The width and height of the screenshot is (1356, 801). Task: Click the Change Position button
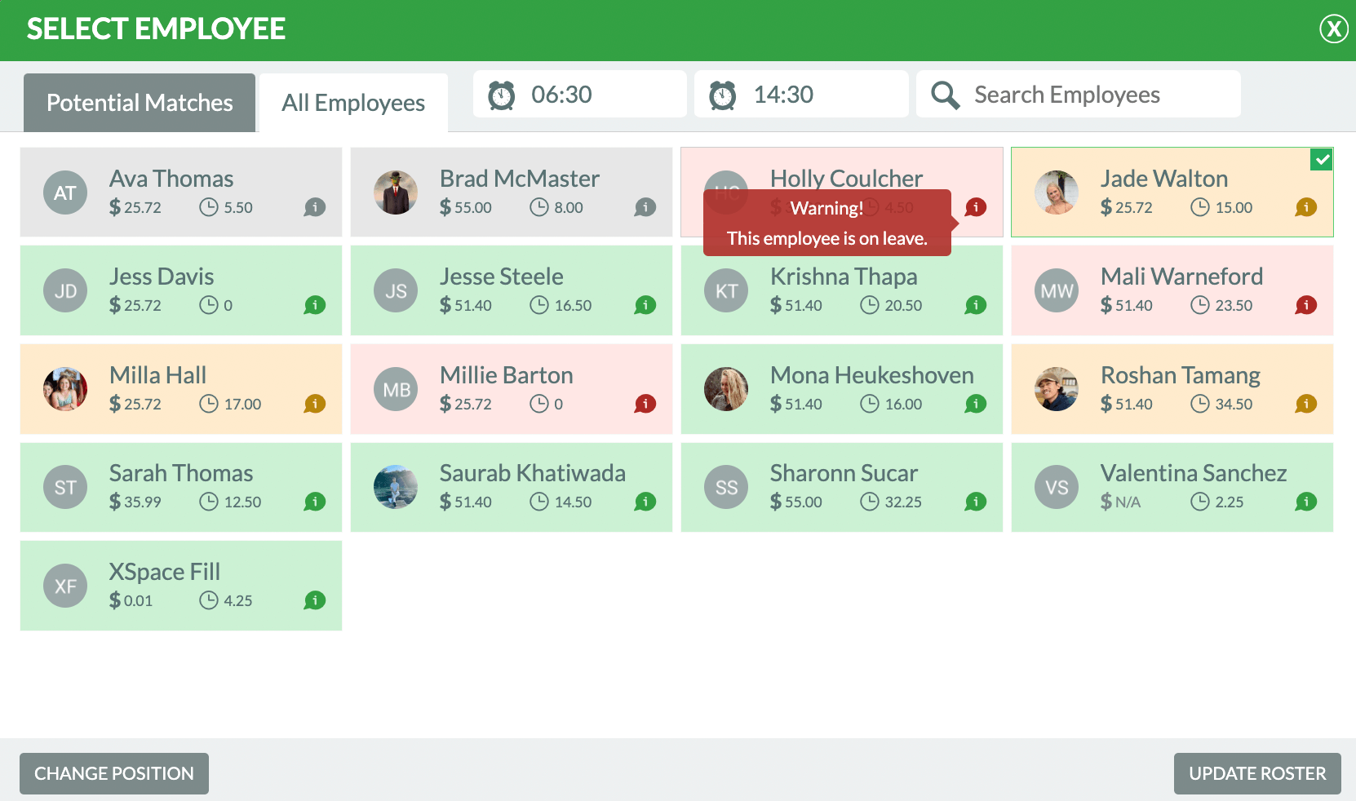pyautogui.click(x=113, y=773)
